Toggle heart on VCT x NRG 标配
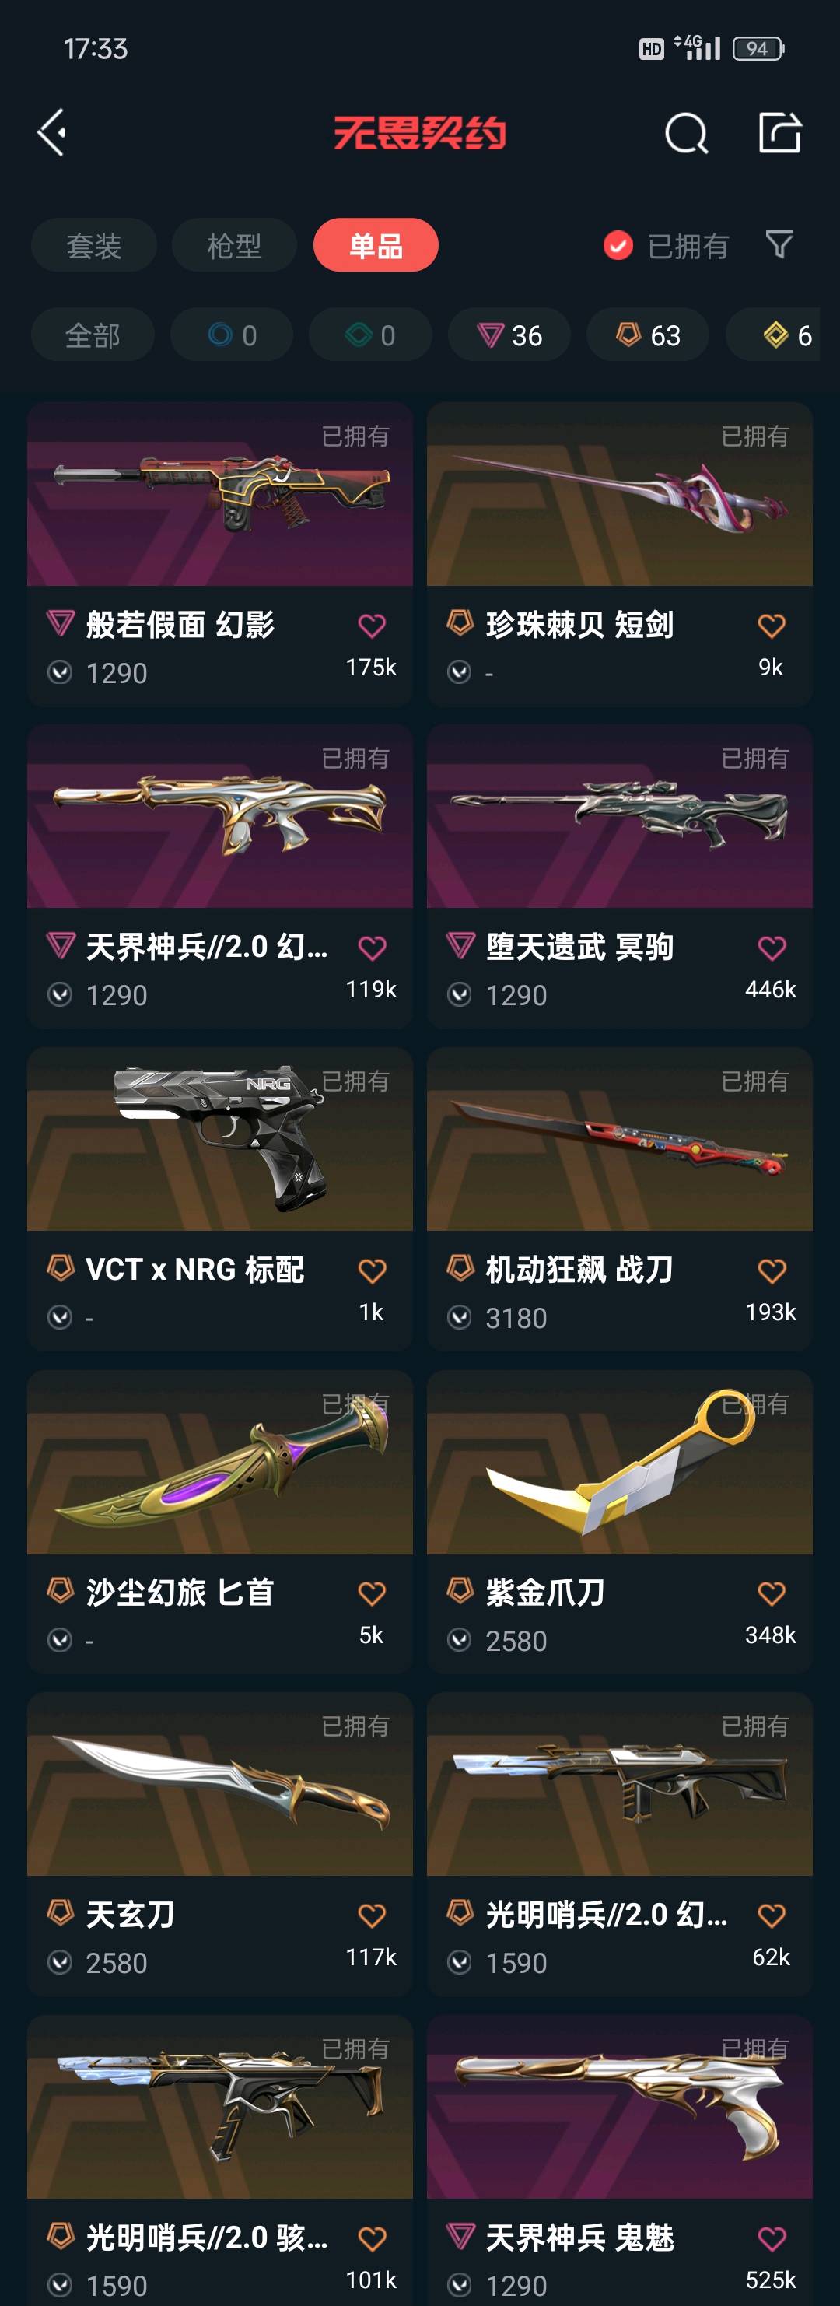Screen dimensions: 840x2306 coord(371,1270)
